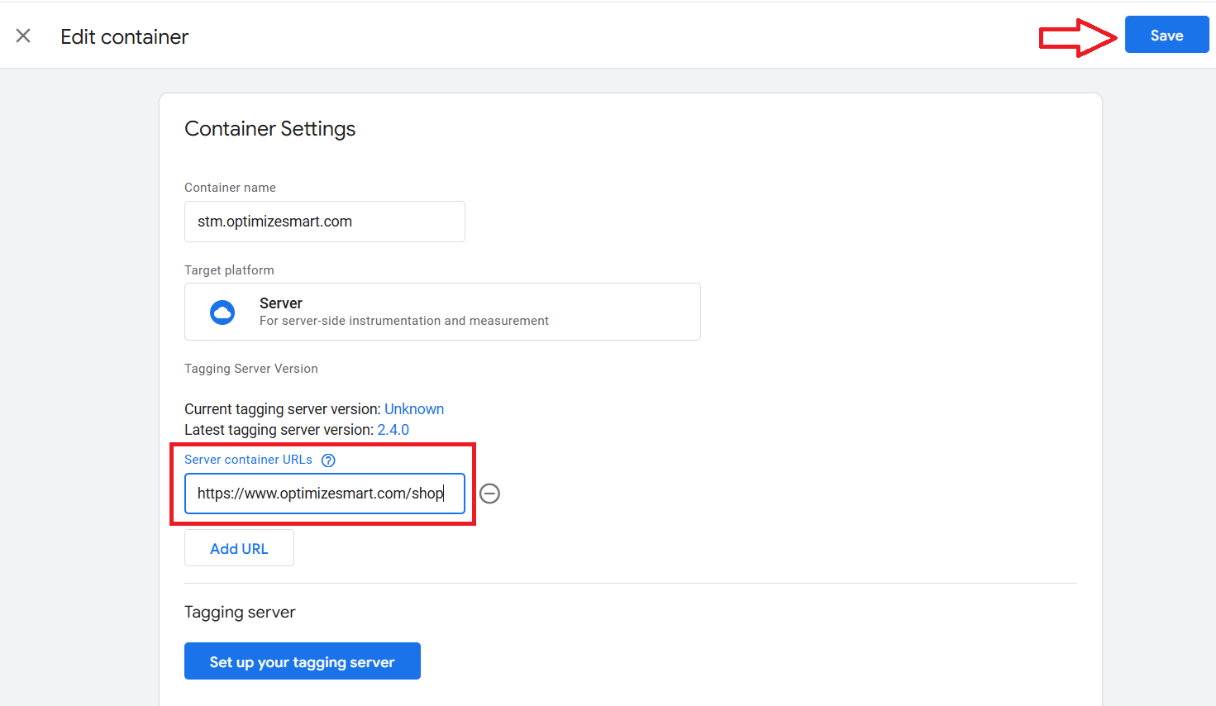
Task: Click the server-side instrumentation description text
Action: coord(403,321)
